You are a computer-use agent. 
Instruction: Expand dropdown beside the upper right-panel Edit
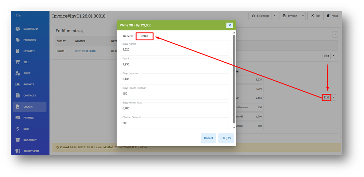click(333, 56)
